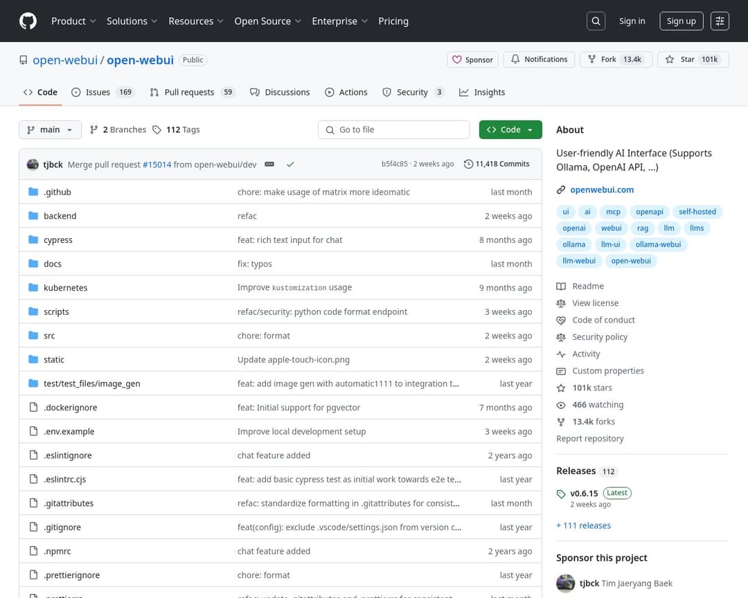Click the stars icon beside 101k stars
The image size is (748, 598).
[561, 388]
